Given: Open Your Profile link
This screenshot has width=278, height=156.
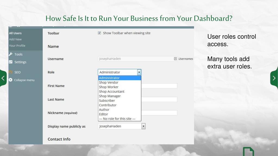Looking at the screenshot, I should point(17,45).
